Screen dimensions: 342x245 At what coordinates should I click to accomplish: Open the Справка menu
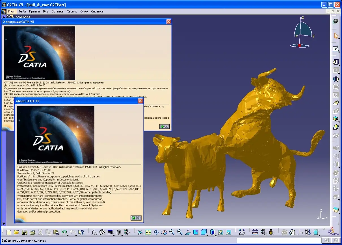tap(97, 11)
